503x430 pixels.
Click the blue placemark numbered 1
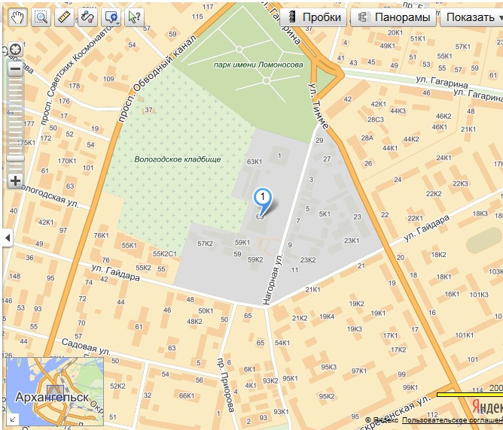262,198
